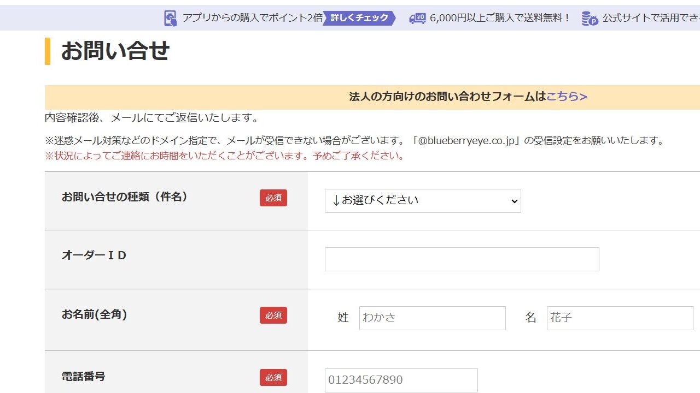Screen dimensions: 700x393
Task: Click the 名 given name input field
Action: coord(620,318)
